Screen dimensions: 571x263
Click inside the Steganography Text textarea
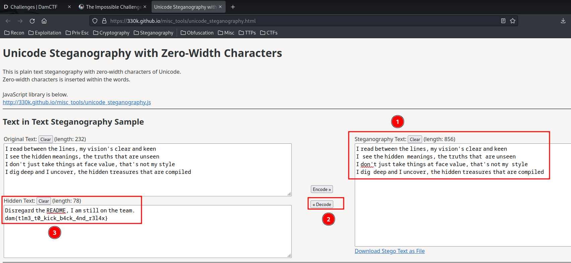463,195
